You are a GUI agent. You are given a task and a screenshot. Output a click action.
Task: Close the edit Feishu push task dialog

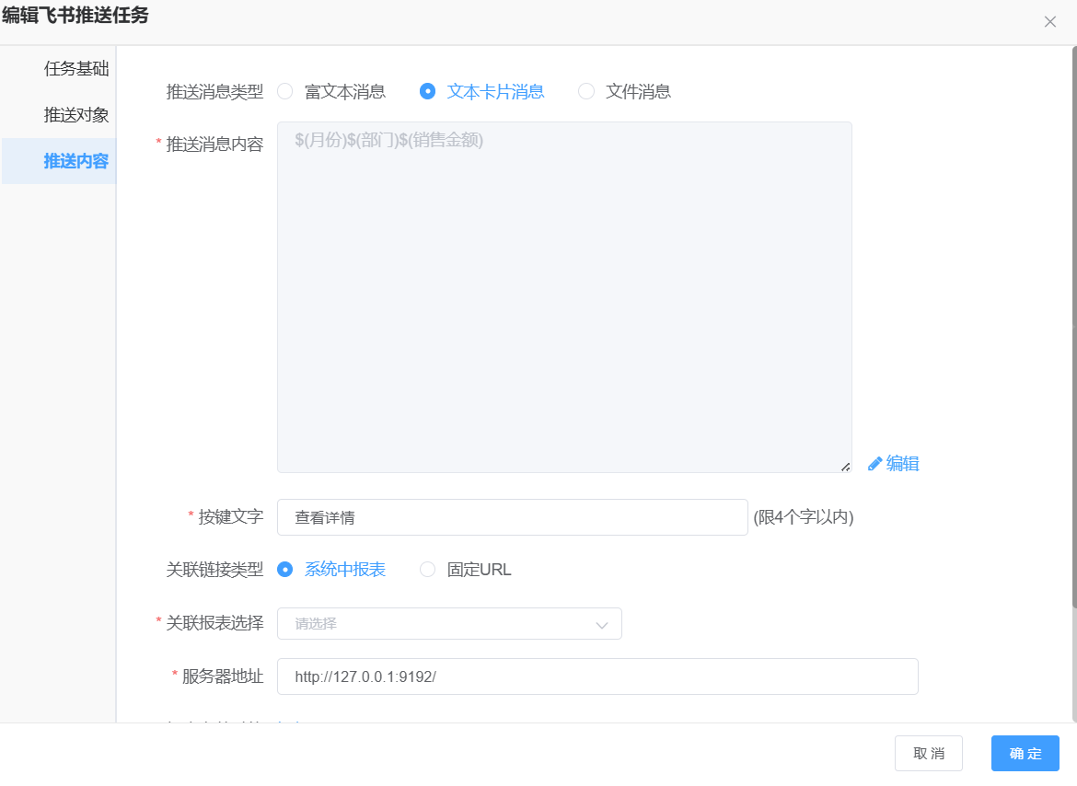pos(1049,22)
